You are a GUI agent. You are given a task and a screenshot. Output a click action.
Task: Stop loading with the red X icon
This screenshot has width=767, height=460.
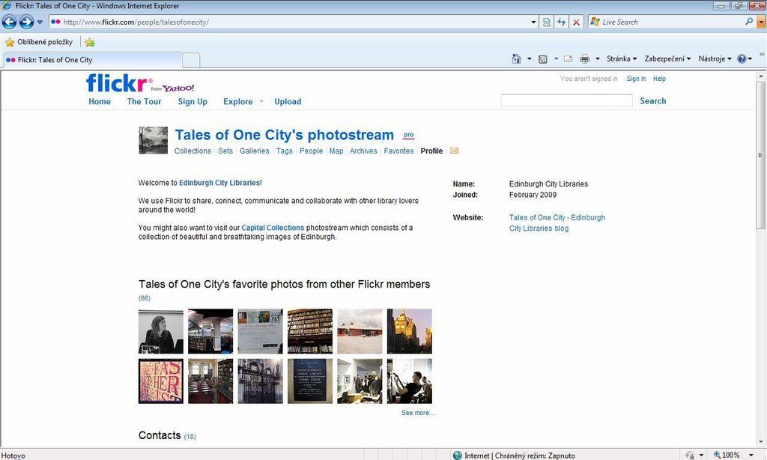pyautogui.click(x=576, y=22)
